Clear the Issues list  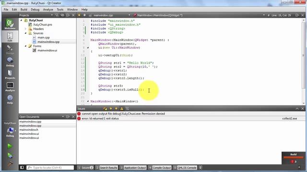(105, 108)
